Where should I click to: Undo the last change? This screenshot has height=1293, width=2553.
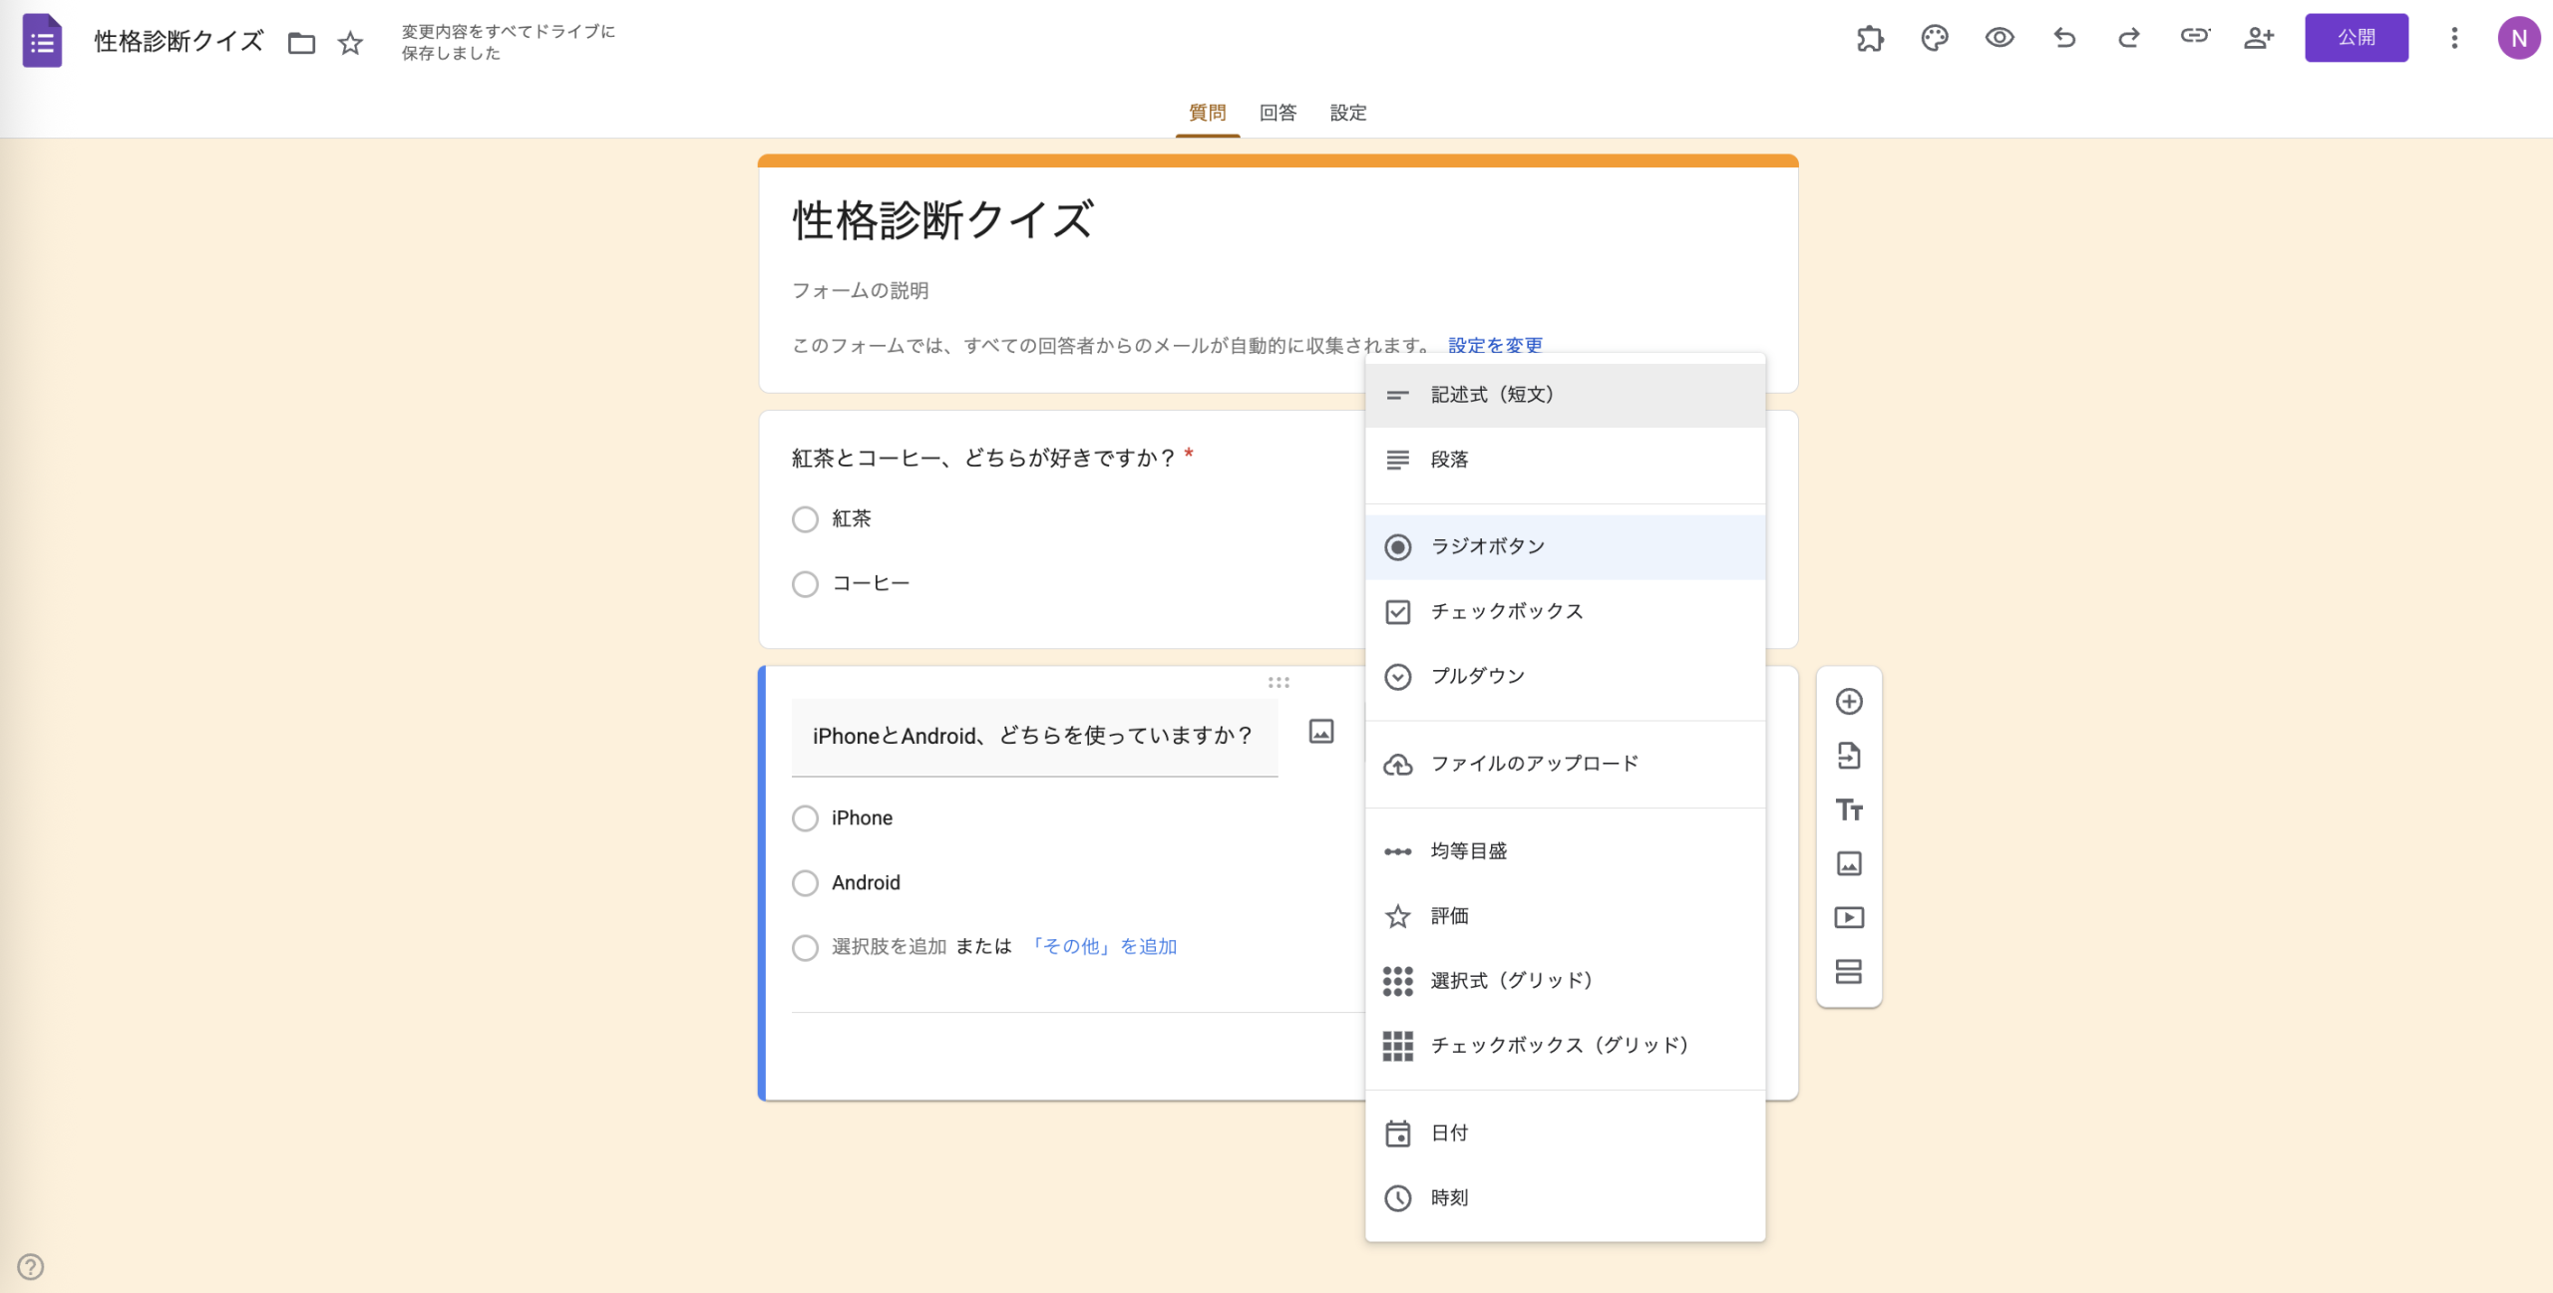[2063, 38]
